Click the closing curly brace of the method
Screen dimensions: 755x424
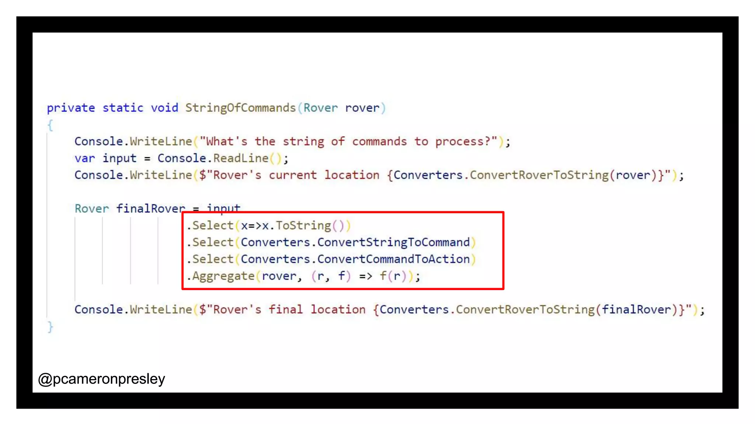point(51,327)
